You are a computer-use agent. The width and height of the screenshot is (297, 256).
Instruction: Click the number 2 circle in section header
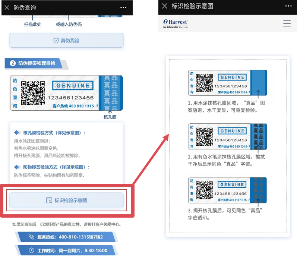click(x=13, y=63)
